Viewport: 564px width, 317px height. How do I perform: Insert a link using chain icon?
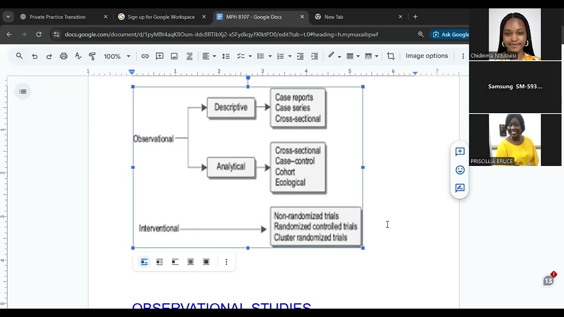coord(145,56)
